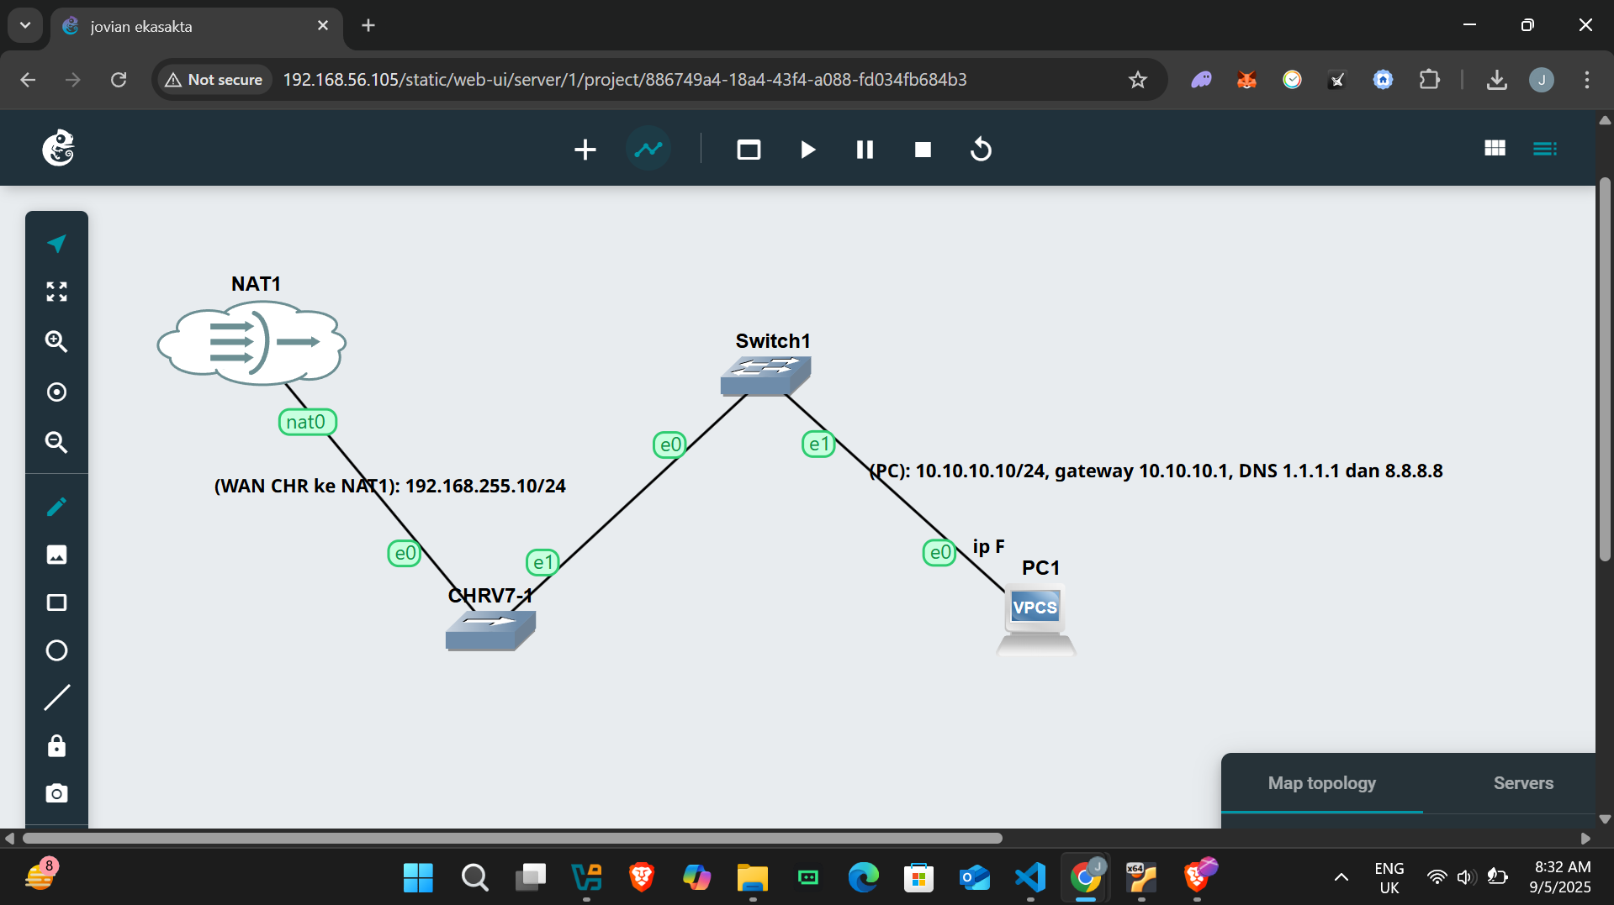Open Visual Studio Code from taskbar
Screen dimensions: 1614x905
click(x=1030, y=878)
